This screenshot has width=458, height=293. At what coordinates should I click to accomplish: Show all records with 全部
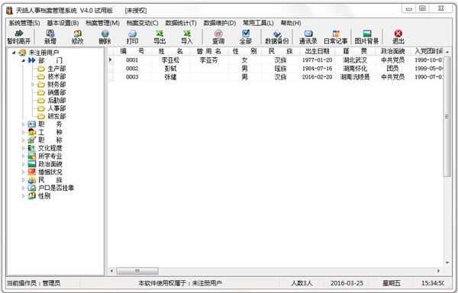tap(246, 37)
